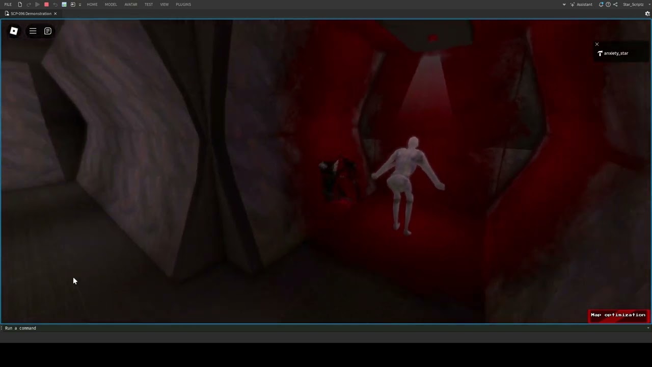
Task: Switch to the AVATAR tab
Action: tap(131, 5)
